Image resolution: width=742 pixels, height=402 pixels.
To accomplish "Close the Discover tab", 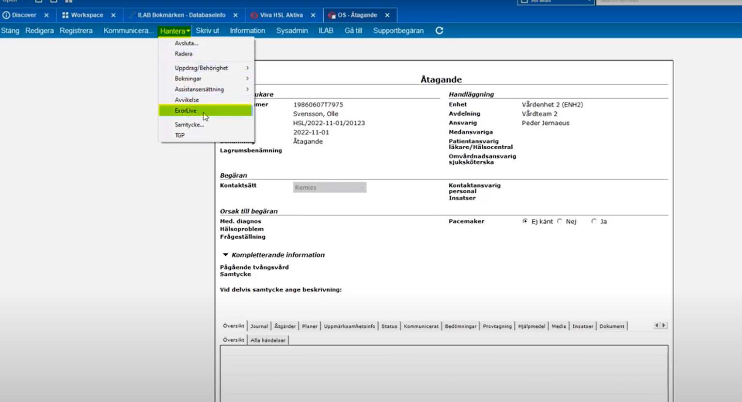I will (x=47, y=15).
